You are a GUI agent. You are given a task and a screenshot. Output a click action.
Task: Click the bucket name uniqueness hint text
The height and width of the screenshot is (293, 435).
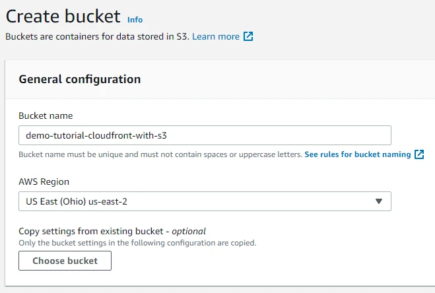tap(160, 154)
